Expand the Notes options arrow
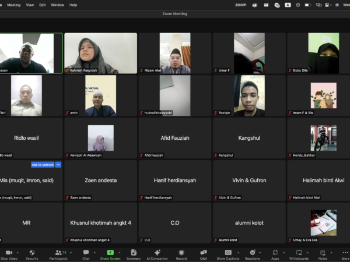 tap(331, 253)
